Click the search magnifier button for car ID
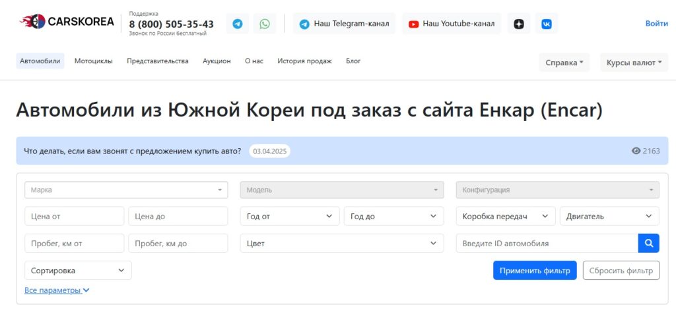Image resolution: width=676 pixels, height=318 pixels. pyautogui.click(x=649, y=243)
